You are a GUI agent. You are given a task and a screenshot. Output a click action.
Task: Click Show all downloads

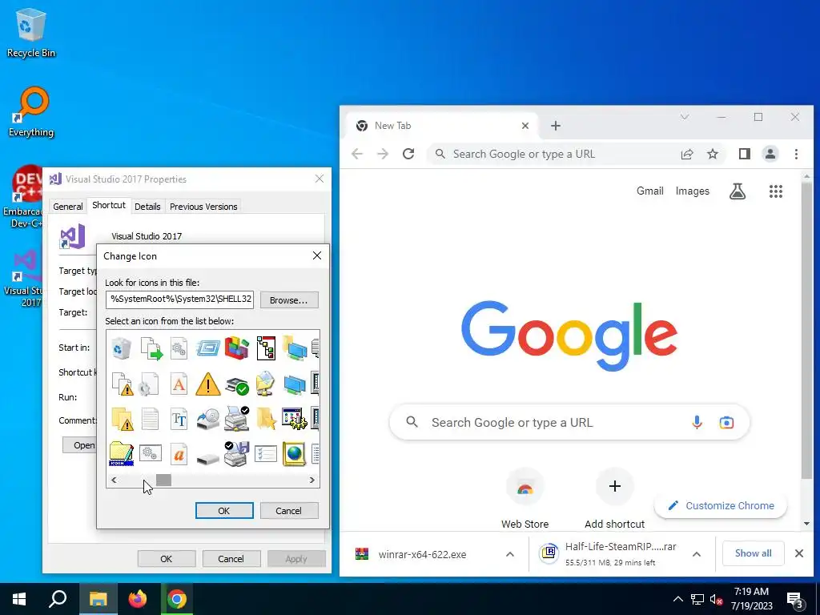753,553
